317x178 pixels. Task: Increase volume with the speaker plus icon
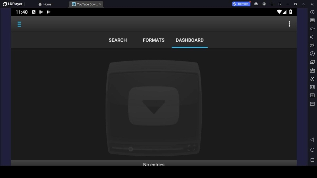312,29
